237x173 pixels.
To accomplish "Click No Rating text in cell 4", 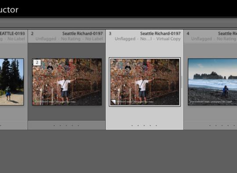I will pyautogui.click(x=226, y=39).
